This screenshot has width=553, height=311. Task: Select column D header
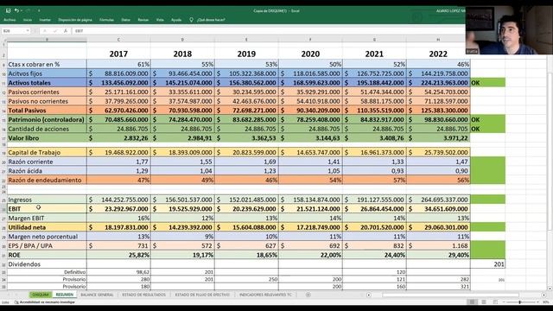pyautogui.click(x=182, y=40)
